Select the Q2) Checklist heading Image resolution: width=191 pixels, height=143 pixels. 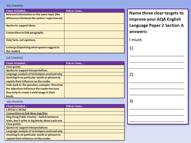(x=15, y=6)
